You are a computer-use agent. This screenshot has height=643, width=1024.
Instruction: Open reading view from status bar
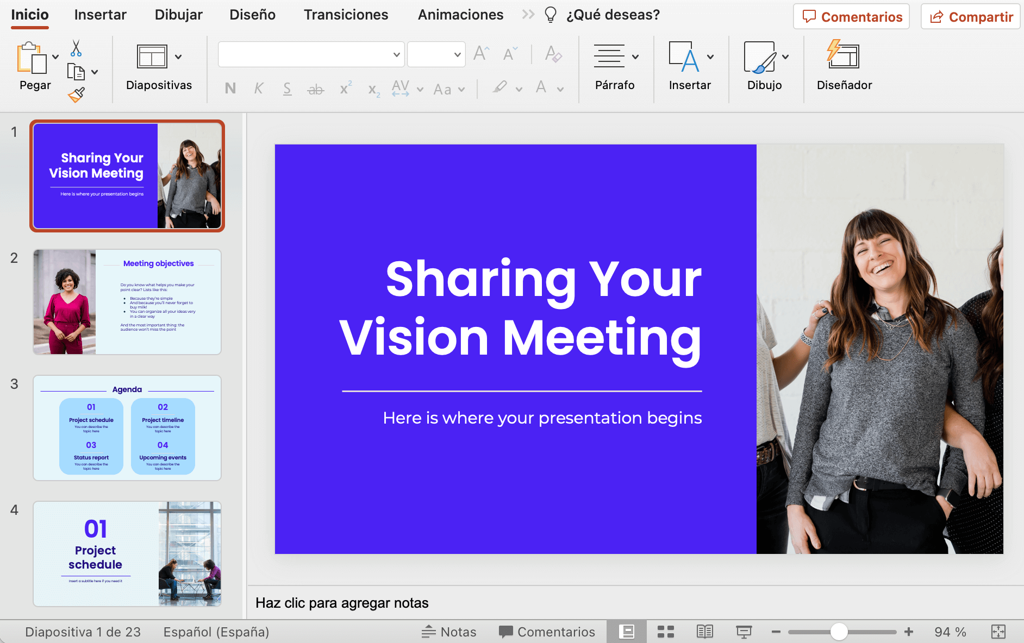click(704, 632)
